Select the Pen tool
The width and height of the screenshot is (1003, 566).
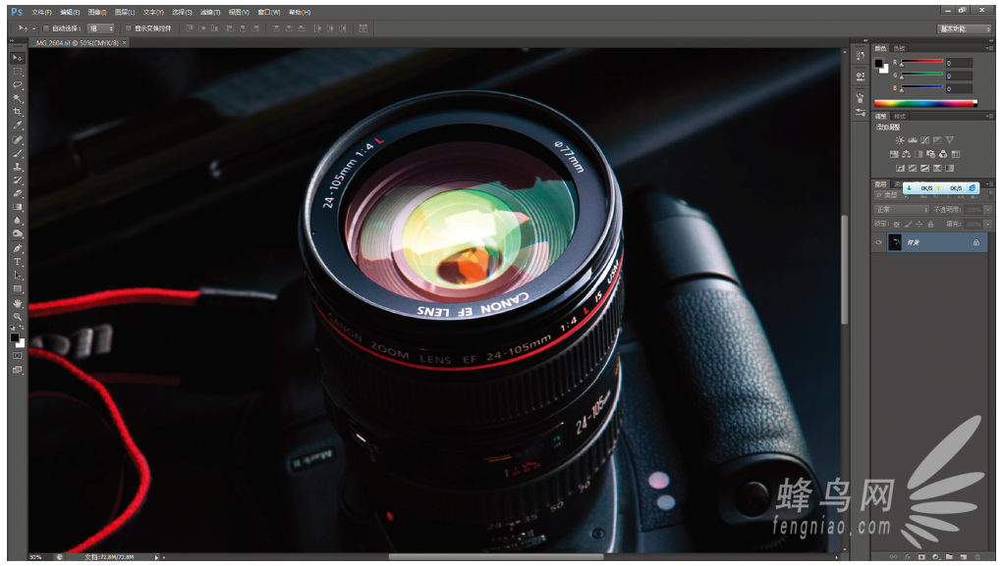click(18, 248)
